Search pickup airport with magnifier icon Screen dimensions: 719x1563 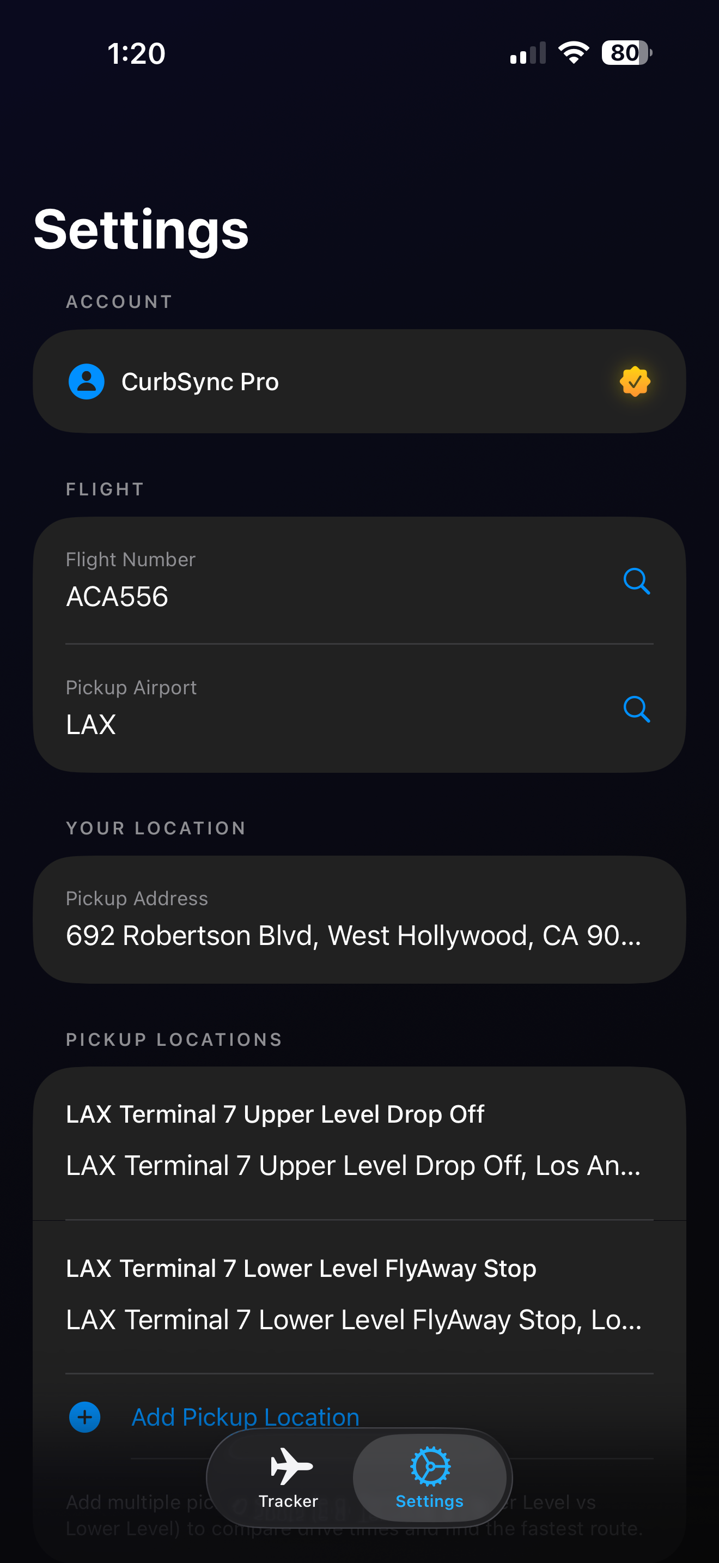(637, 710)
